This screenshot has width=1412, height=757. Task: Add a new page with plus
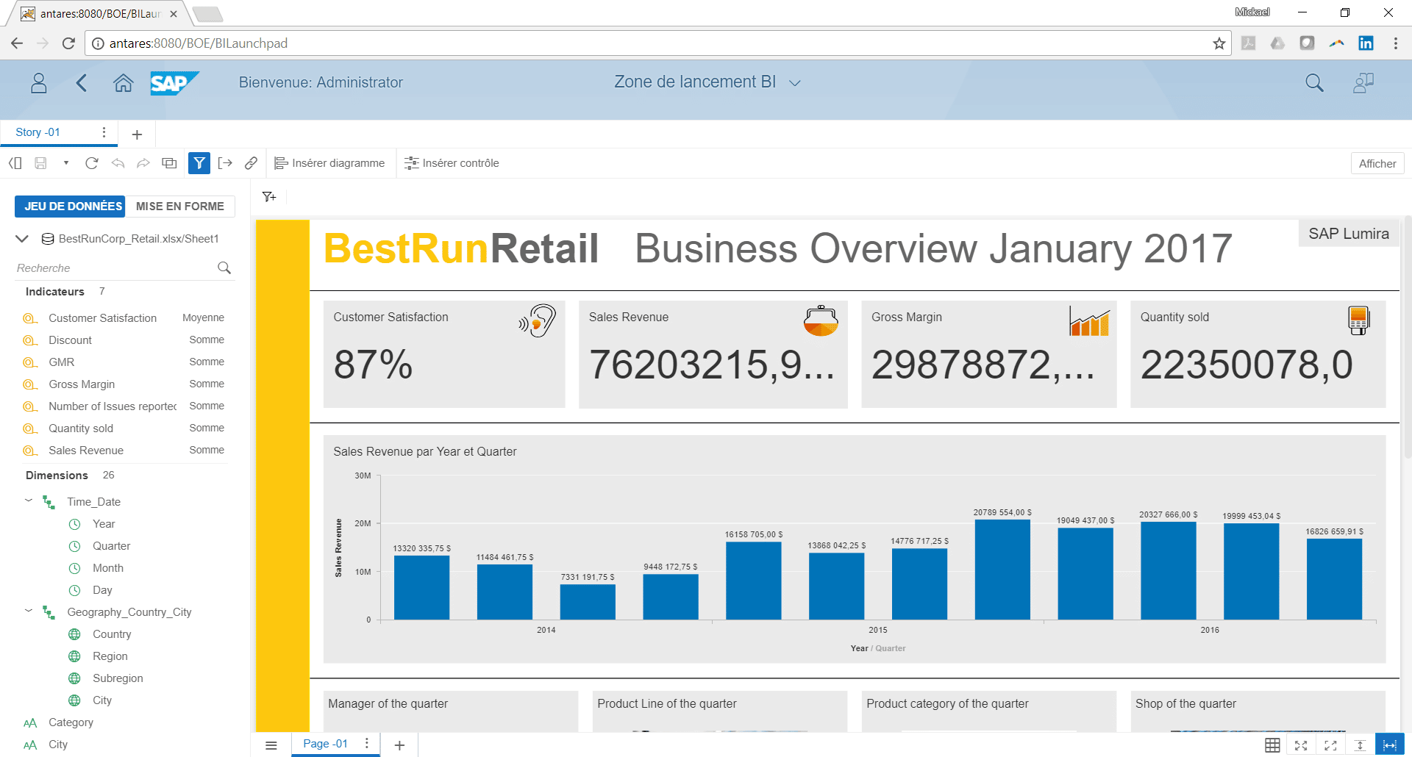click(399, 745)
